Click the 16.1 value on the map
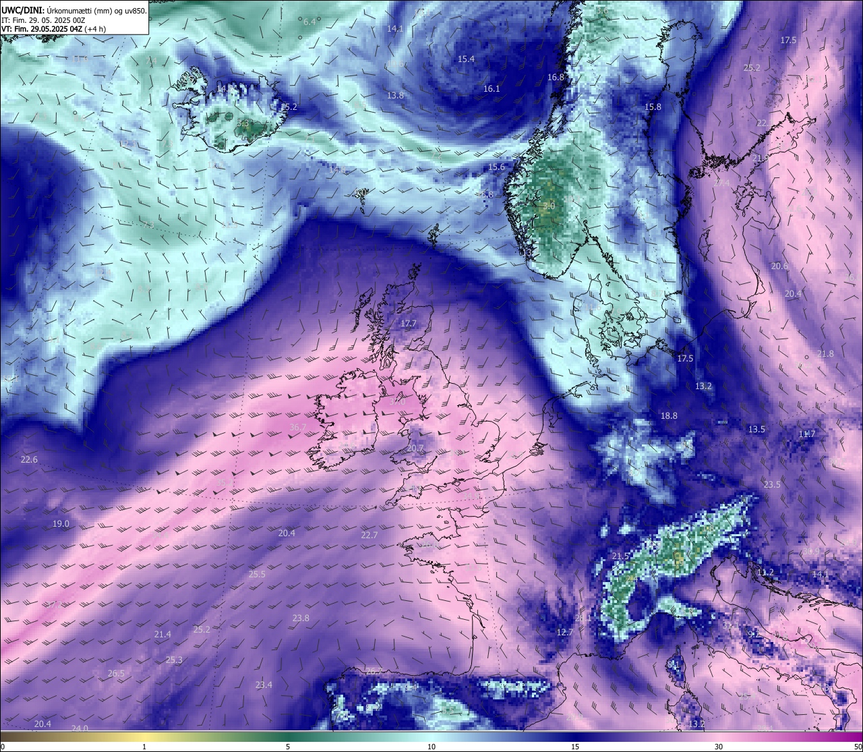This screenshot has height=752, width=863. tap(492, 88)
